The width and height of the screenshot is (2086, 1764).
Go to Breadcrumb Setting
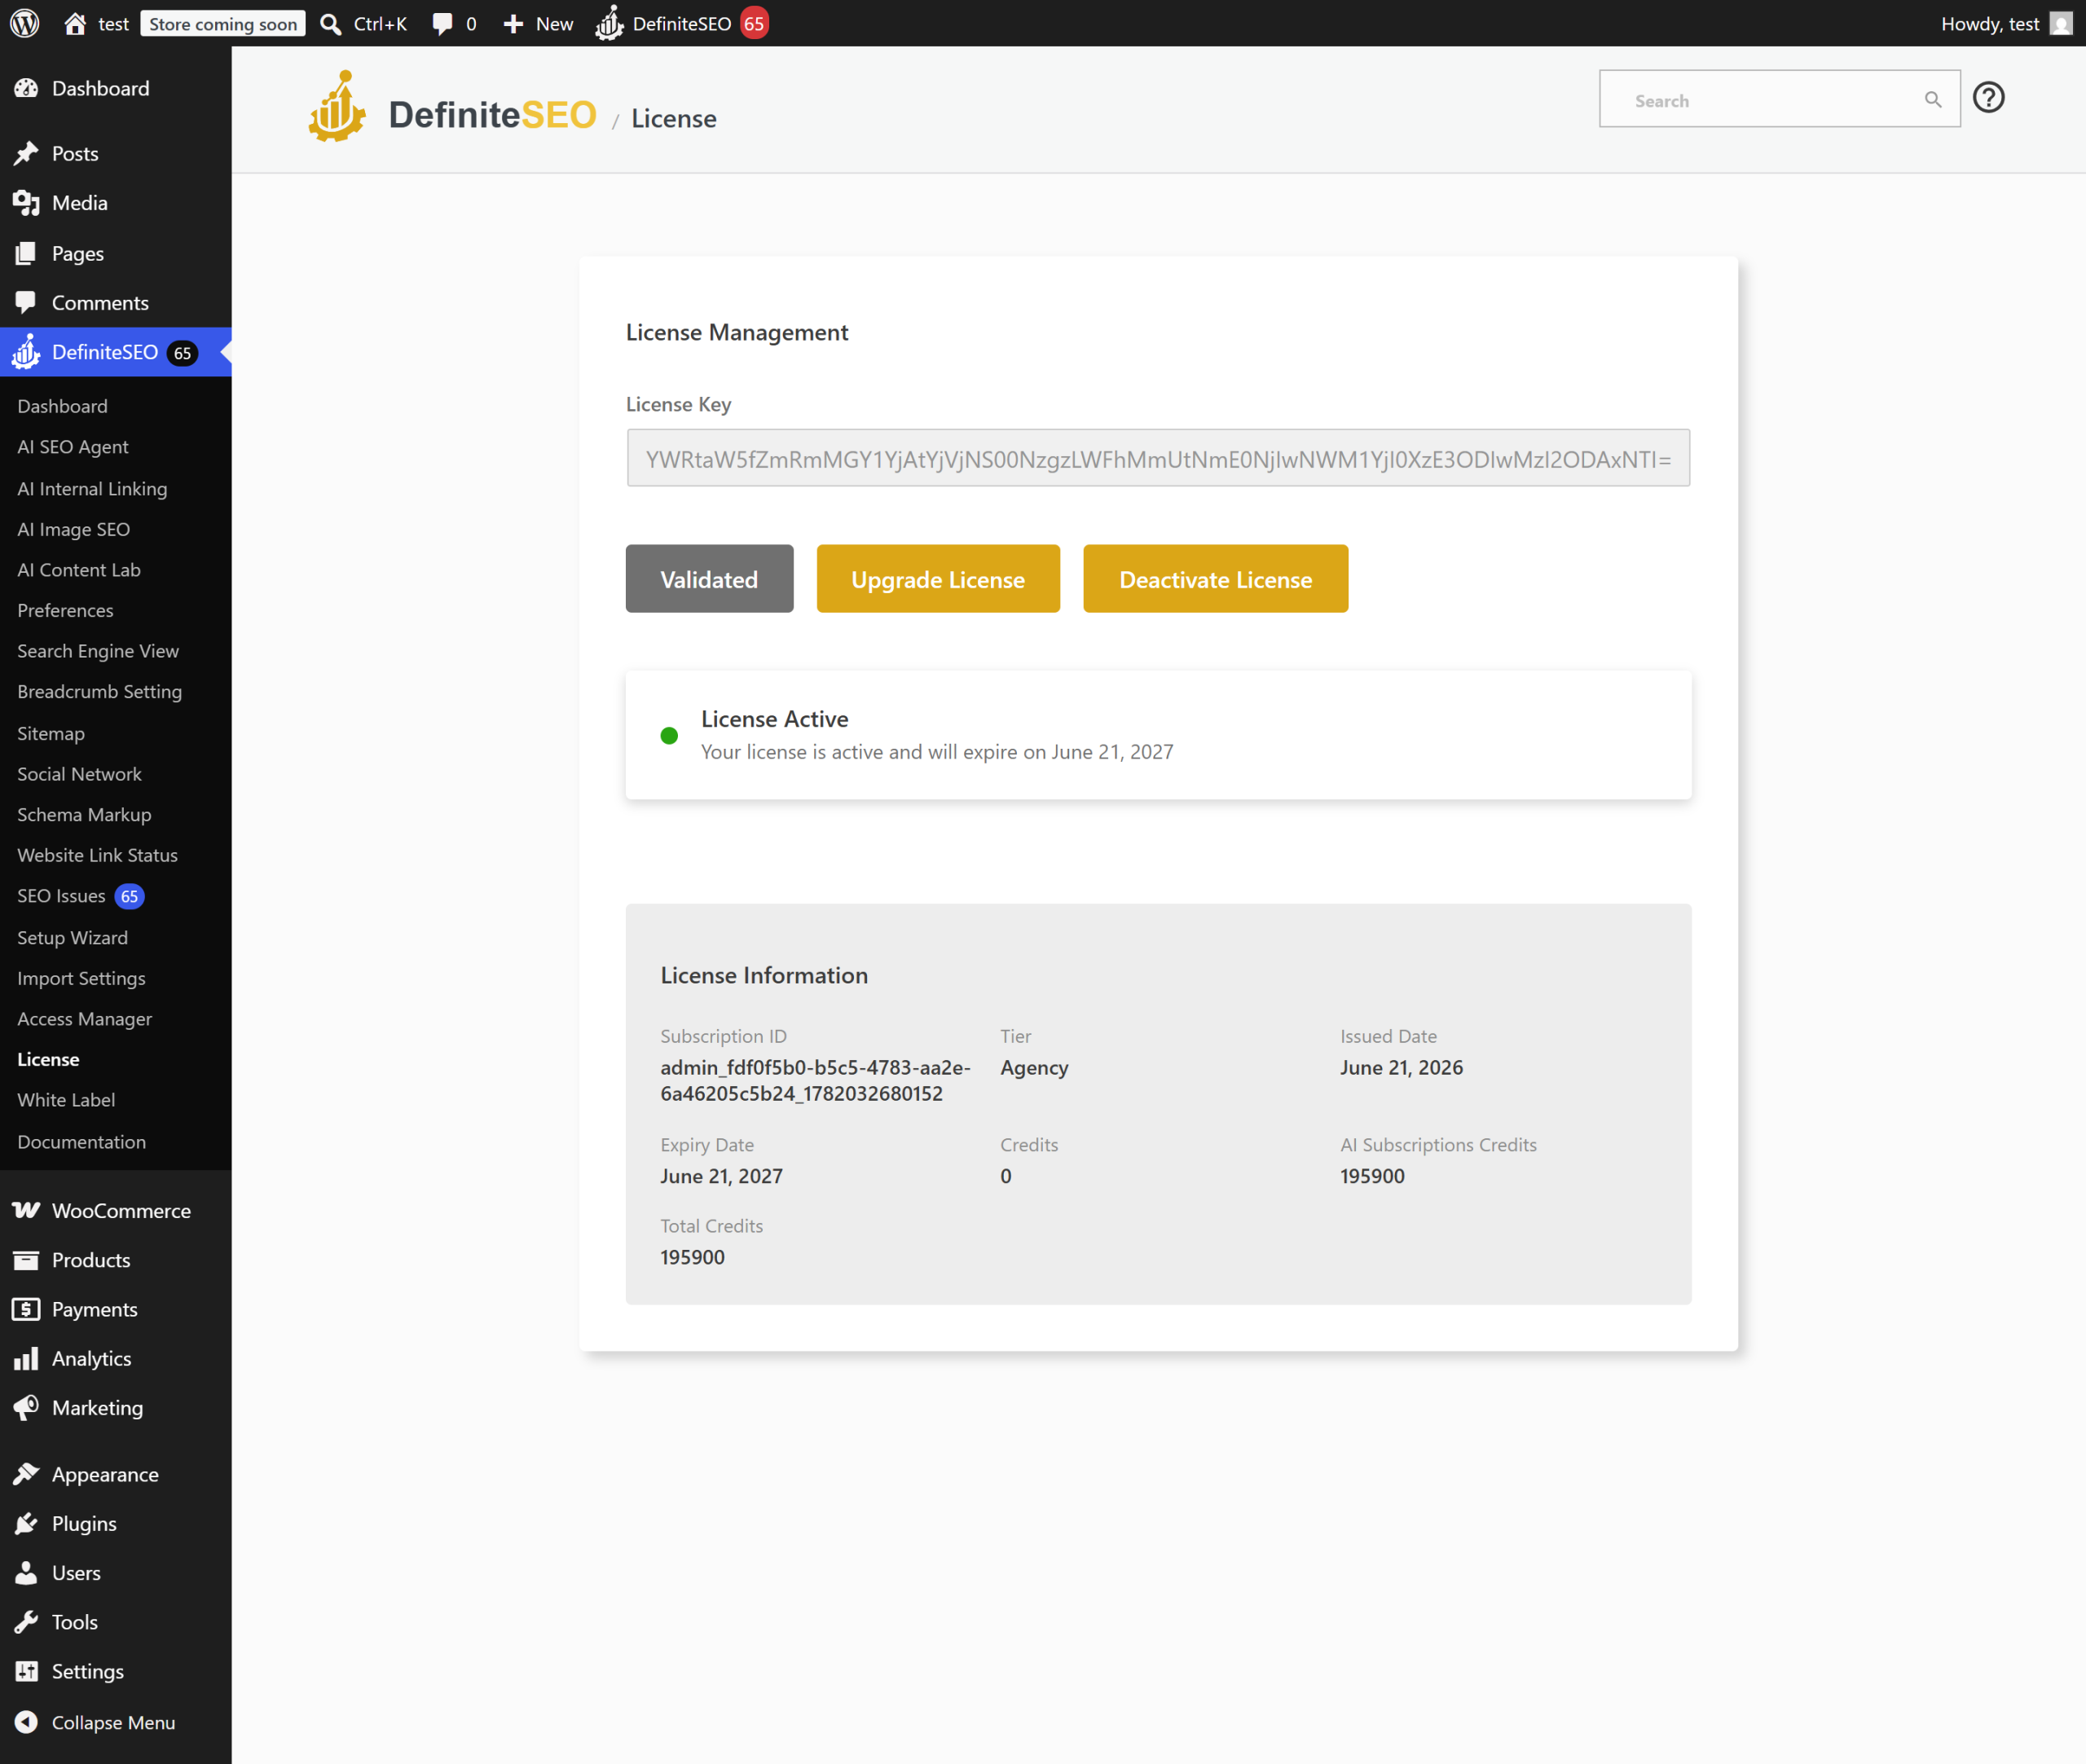point(99,692)
